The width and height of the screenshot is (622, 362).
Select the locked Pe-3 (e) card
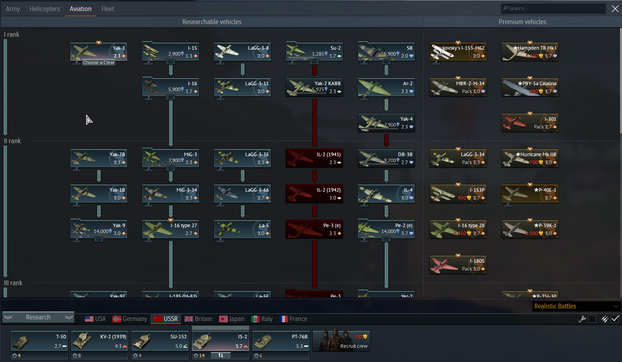point(314,229)
